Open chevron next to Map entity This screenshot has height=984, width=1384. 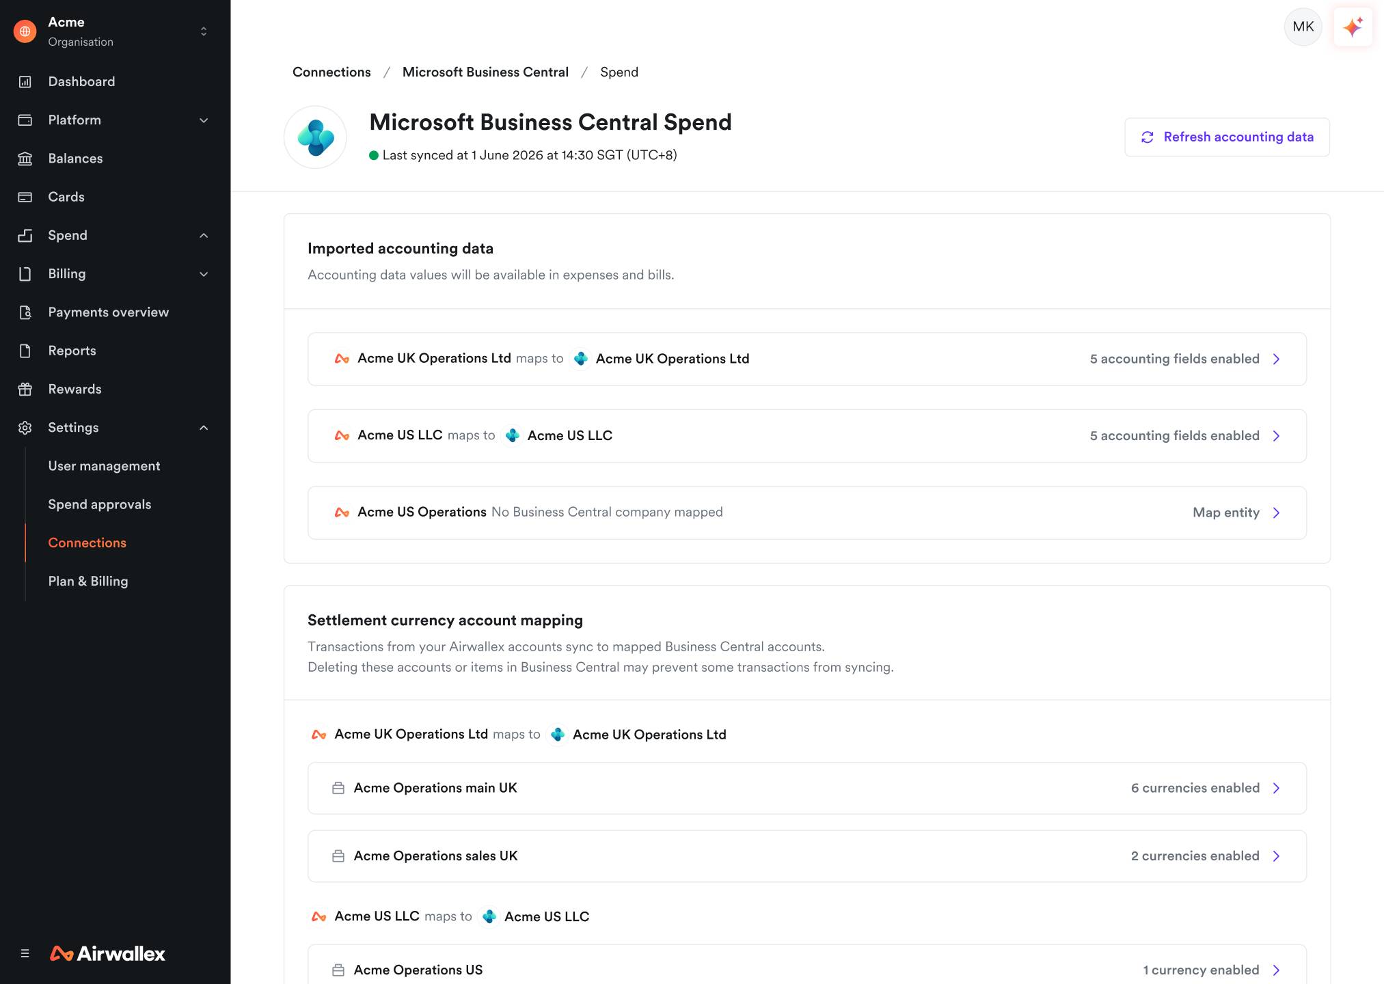tap(1276, 513)
